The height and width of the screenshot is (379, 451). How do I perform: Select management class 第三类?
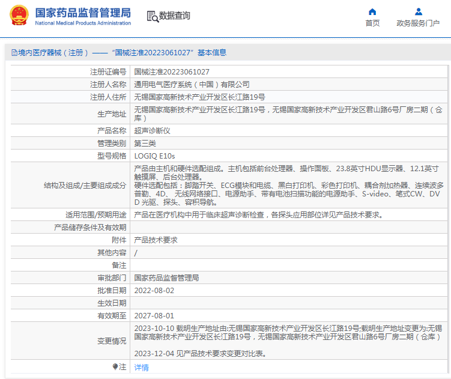pyautogui.click(x=145, y=144)
